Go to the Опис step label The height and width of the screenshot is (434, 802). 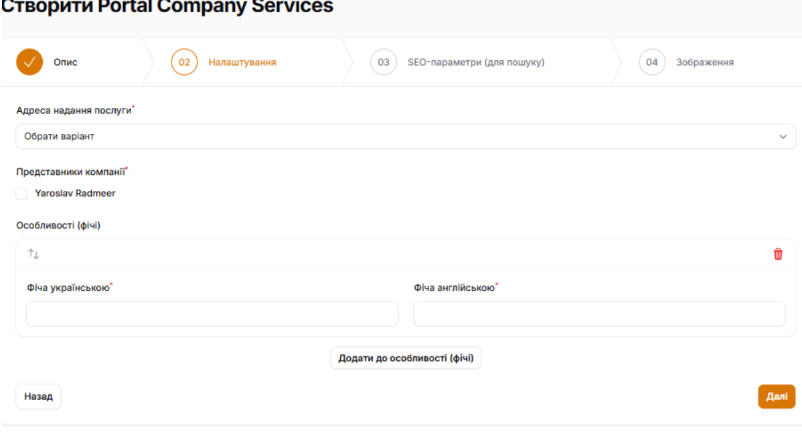tap(66, 62)
